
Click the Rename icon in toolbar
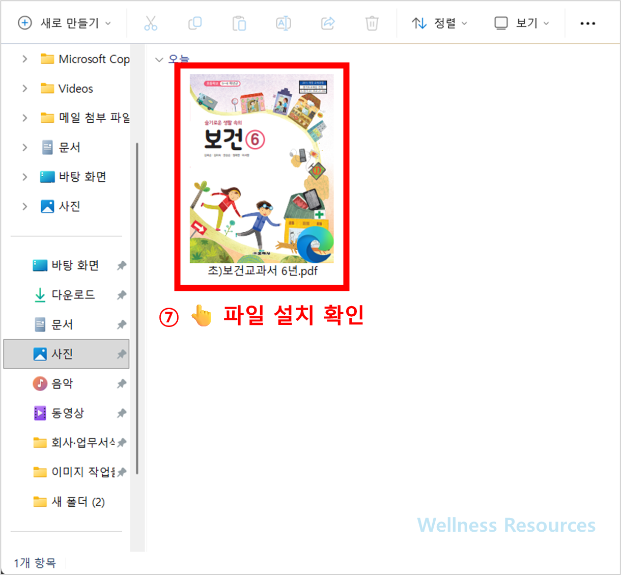[284, 23]
